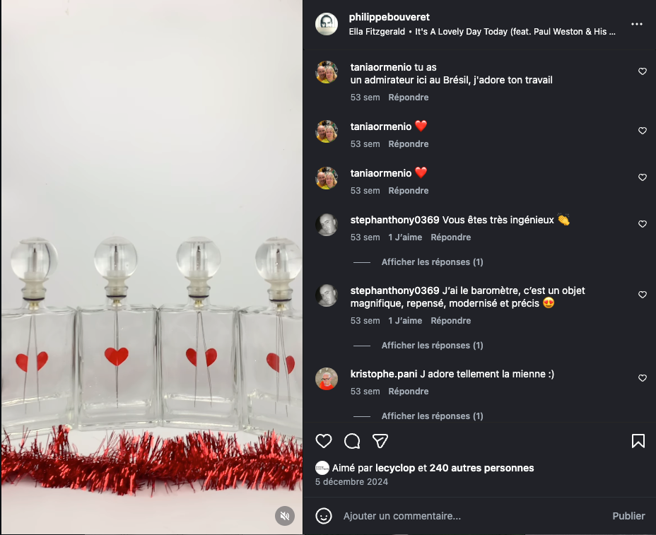Open the emoji picker smiley icon

(323, 516)
